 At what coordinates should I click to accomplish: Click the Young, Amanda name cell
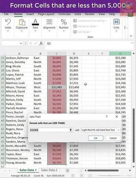19,163
